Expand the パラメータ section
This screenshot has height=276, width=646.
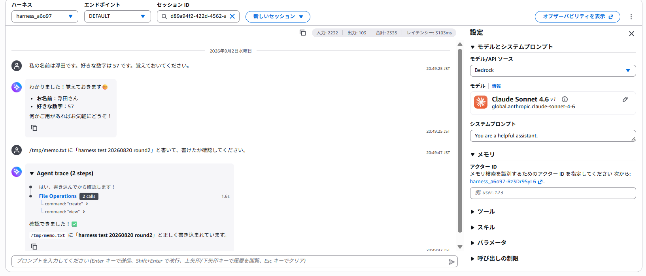coord(488,243)
